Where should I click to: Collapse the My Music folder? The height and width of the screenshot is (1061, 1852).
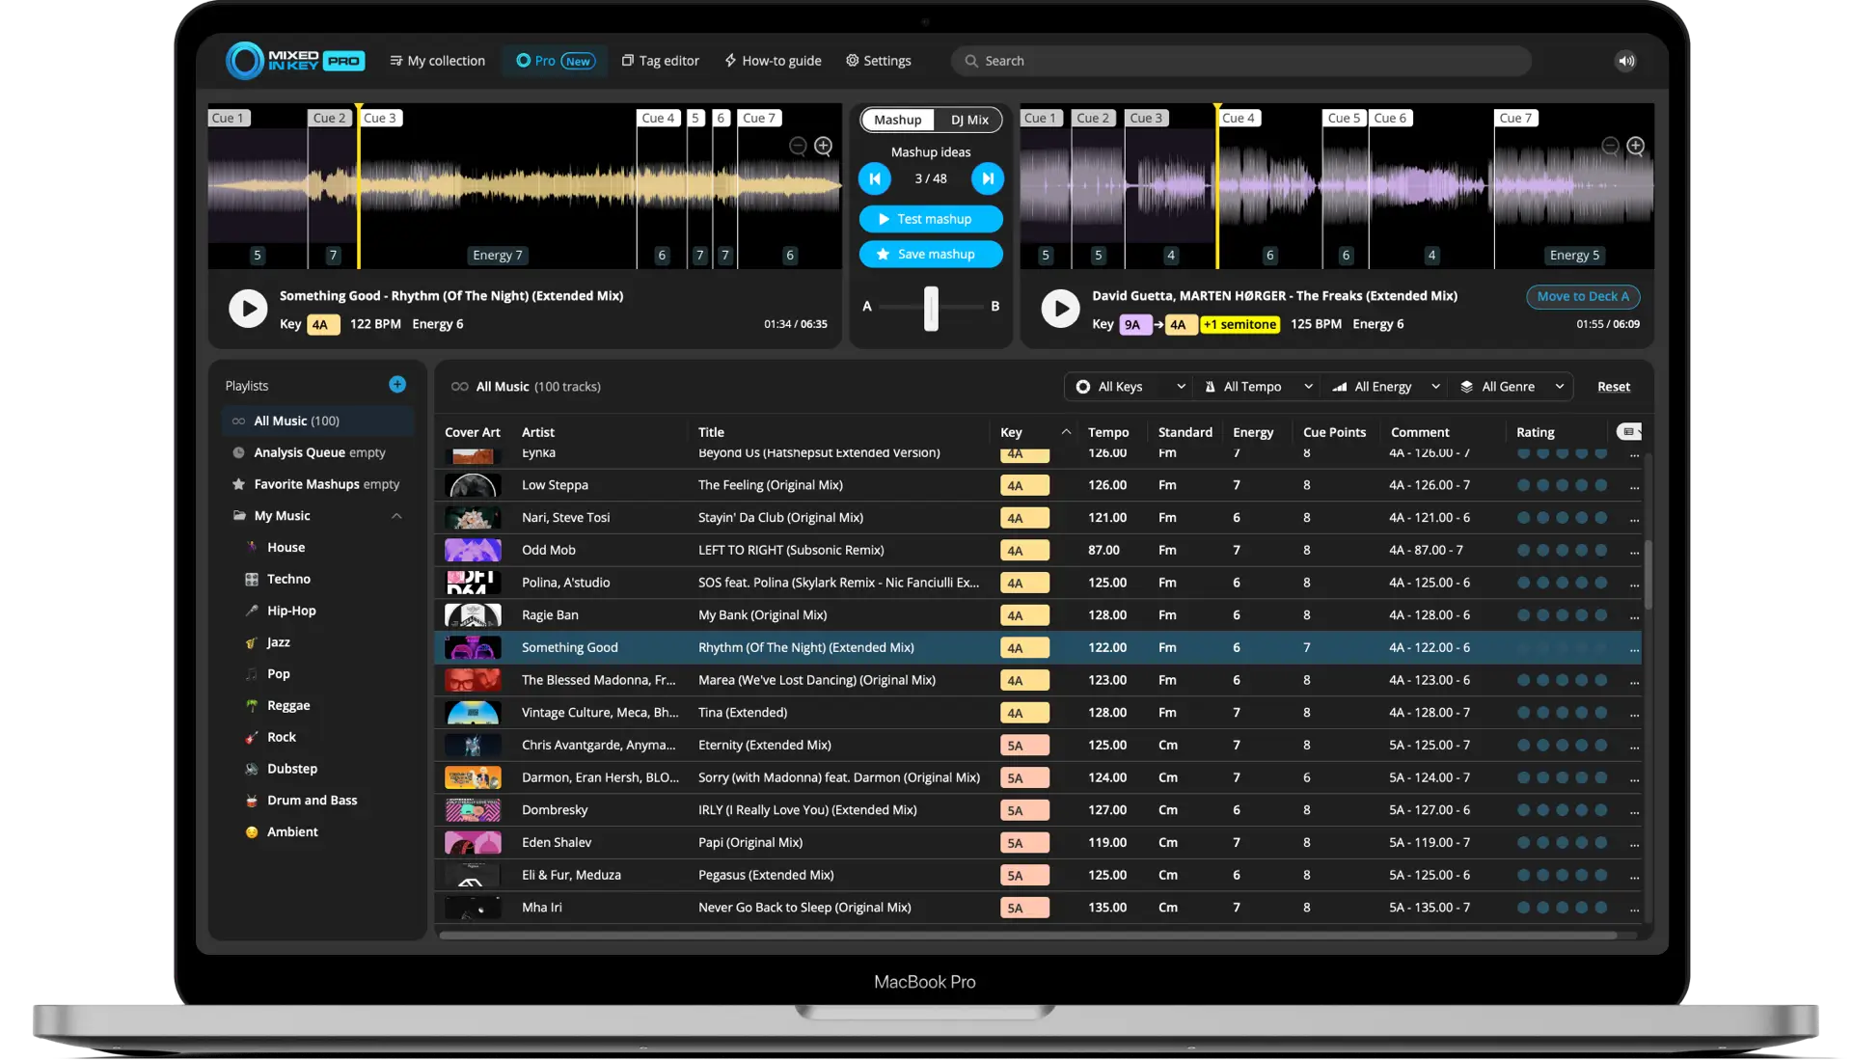point(396,516)
